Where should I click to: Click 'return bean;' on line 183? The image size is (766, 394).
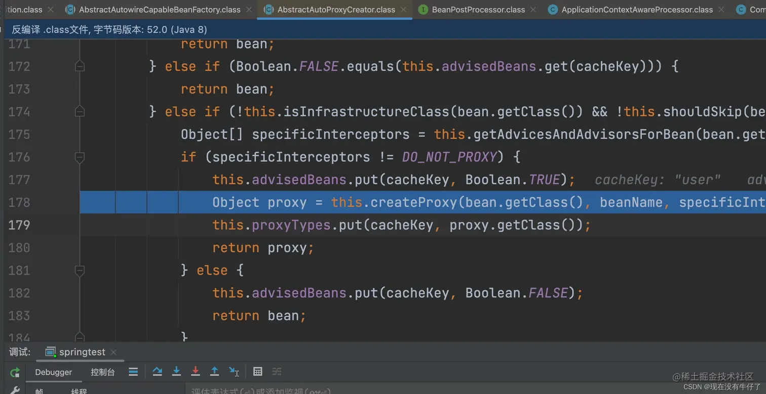pyautogui.click(x=259, y=316)
